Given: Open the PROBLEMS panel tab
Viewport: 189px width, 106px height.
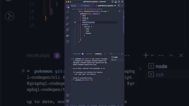Looking at the screenshot, I should coord(78,54).
